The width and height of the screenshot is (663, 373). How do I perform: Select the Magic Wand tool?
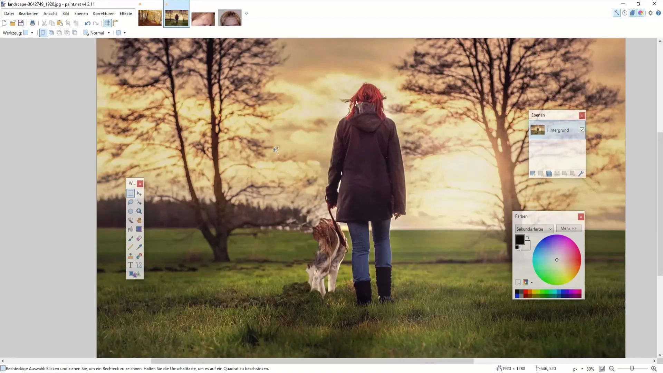pos(130,220)
